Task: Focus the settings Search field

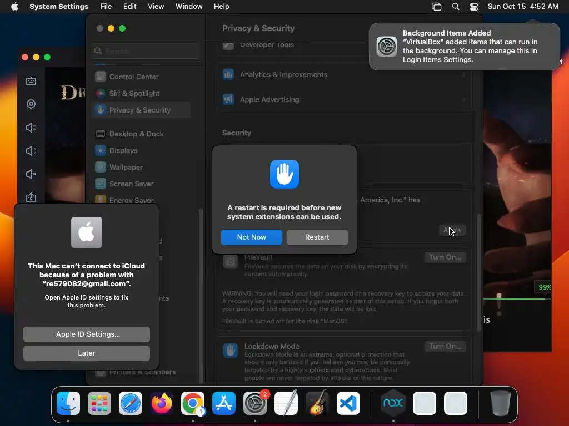Action: tap(146, 51)
